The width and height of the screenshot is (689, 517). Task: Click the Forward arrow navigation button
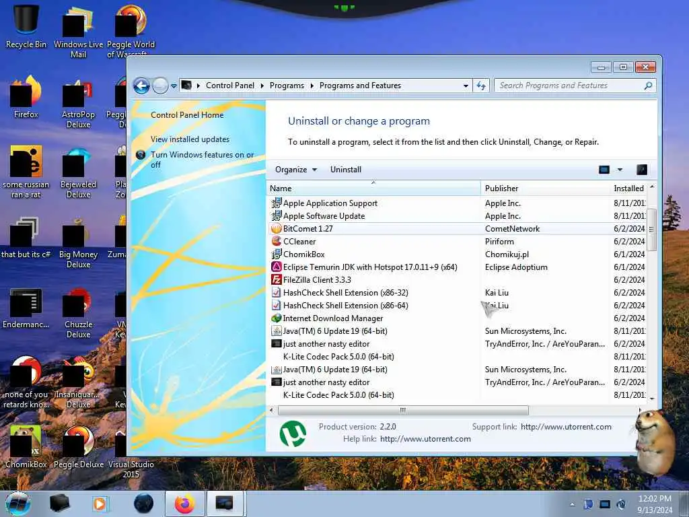pyautogui.click(x=160, y=85)
